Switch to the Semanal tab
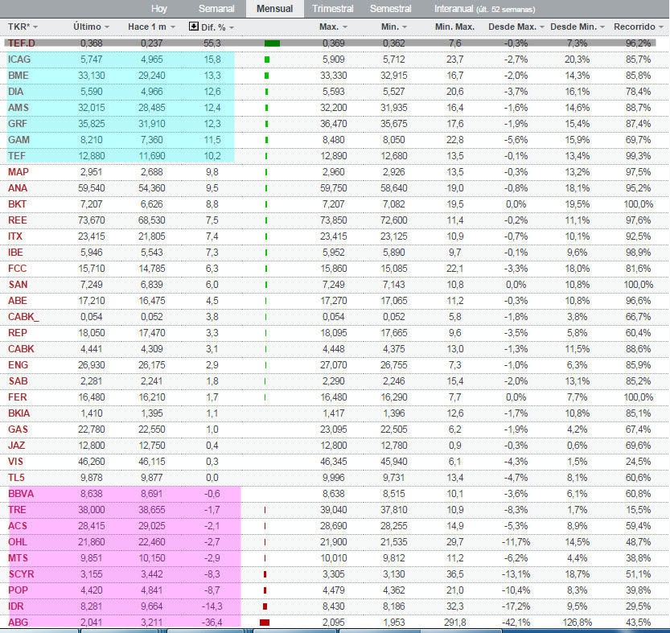The height and width of the screenshot is (633, 670). pyautogui.click(x=217, y=9)
